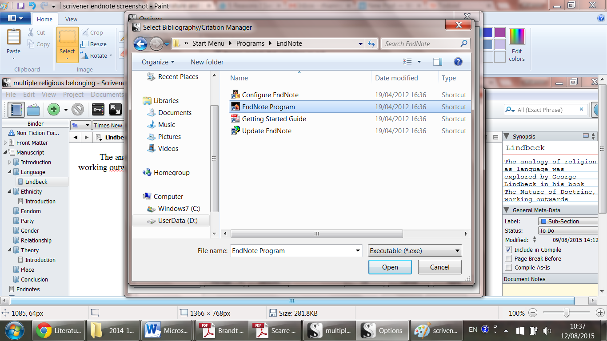Open the Organize dropdown menu
This screenshot has height=341, width=607.
158,62
